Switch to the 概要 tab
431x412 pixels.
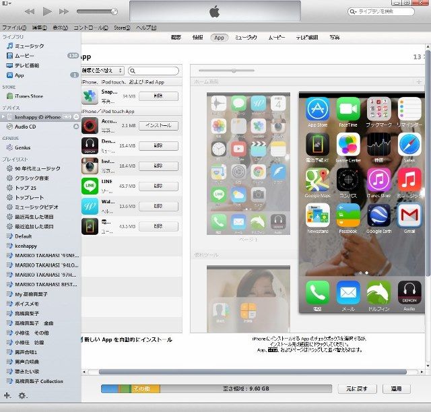coord(176,38)
